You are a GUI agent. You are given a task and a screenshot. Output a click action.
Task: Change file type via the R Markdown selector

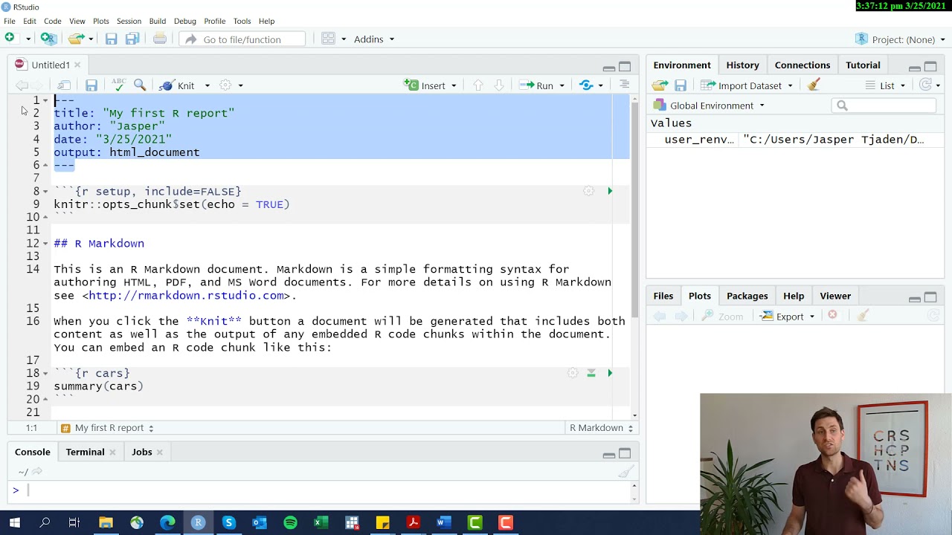[601, 428]
